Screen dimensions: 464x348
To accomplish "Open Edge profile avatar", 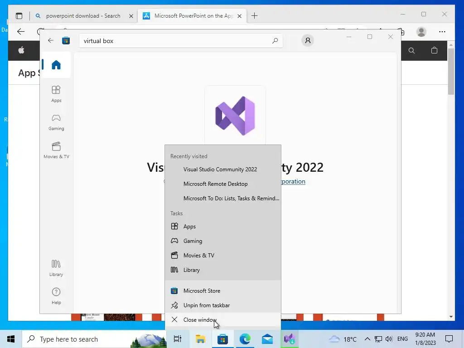I will pyautogui.click(x=421, y=32).
